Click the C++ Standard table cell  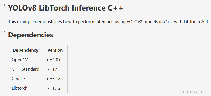coord(25,69)
